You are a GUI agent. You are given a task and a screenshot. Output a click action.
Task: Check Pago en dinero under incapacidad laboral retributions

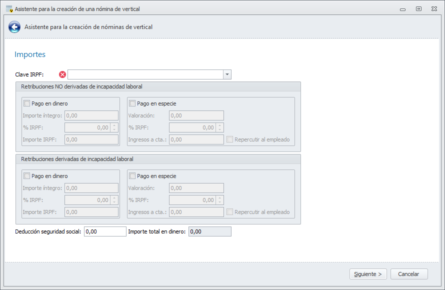click(x=27, y=176)
